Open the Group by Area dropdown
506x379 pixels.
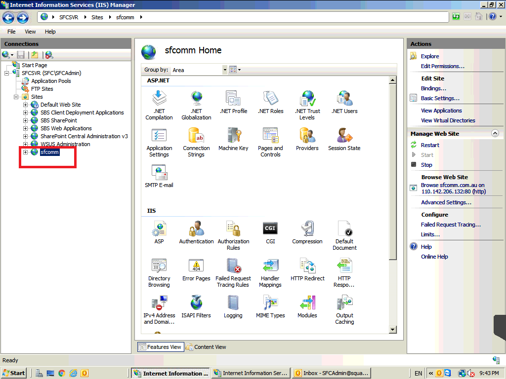pos(225,70)
